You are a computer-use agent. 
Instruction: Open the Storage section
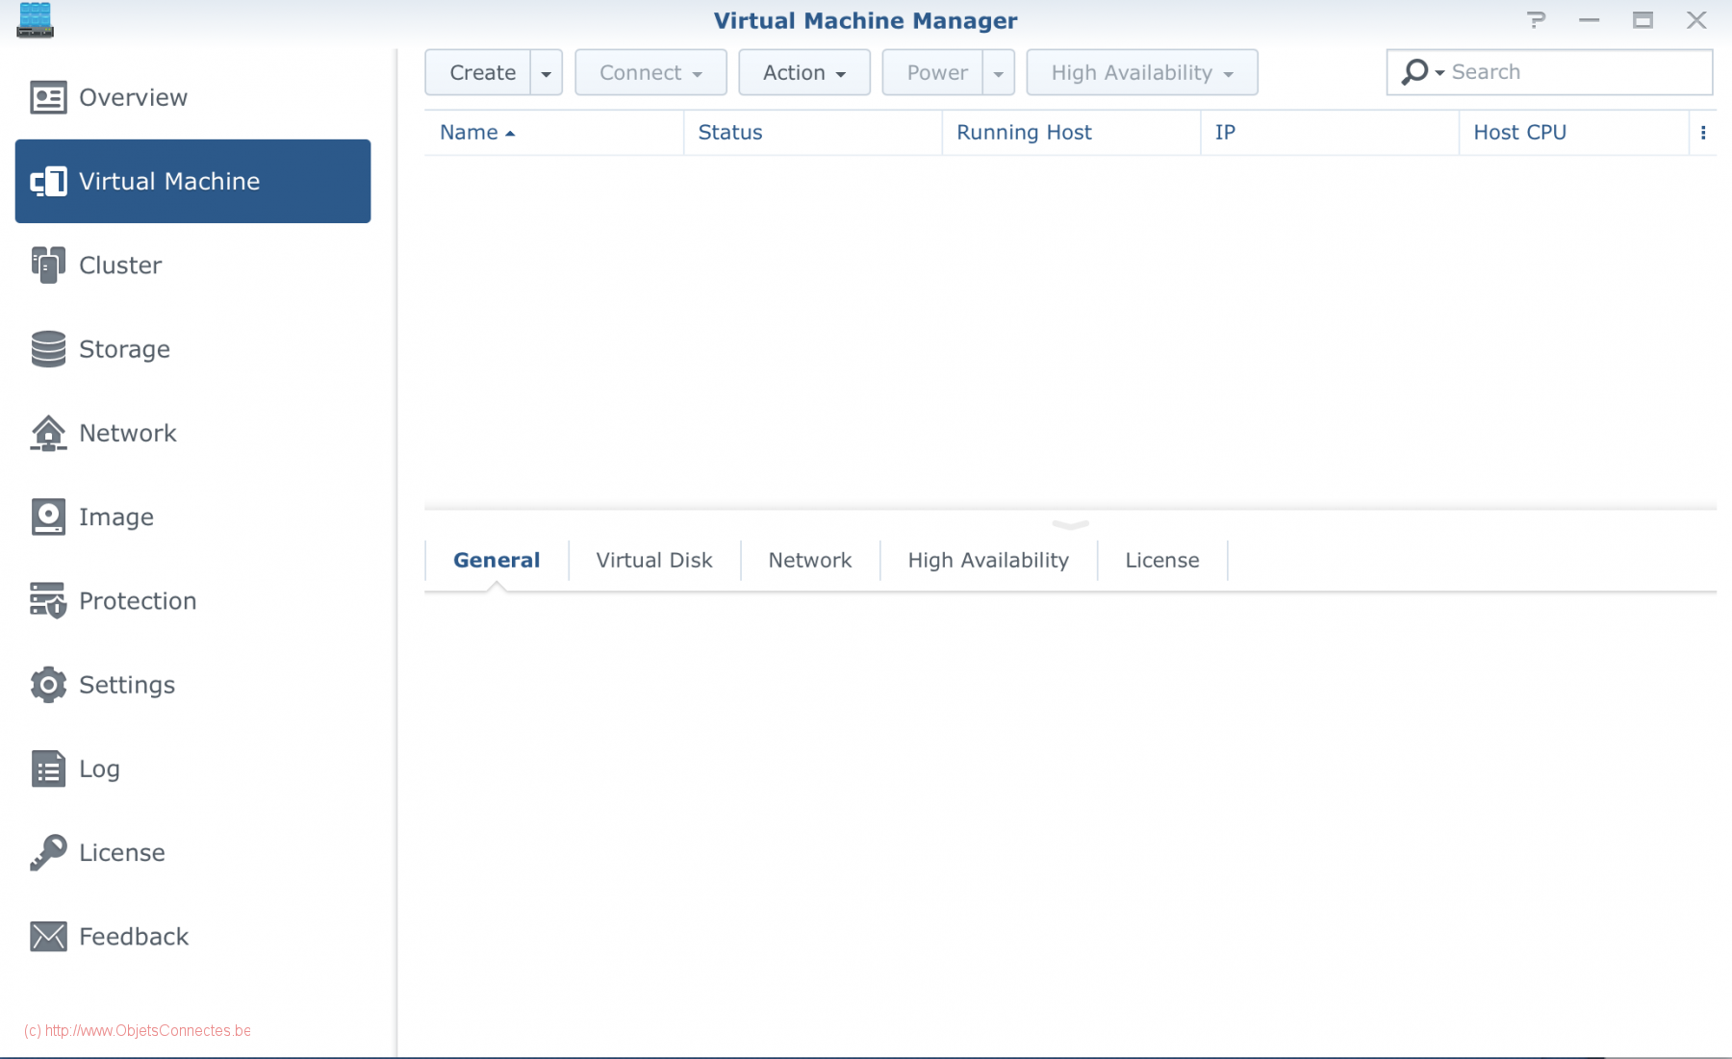click(123, 348)
